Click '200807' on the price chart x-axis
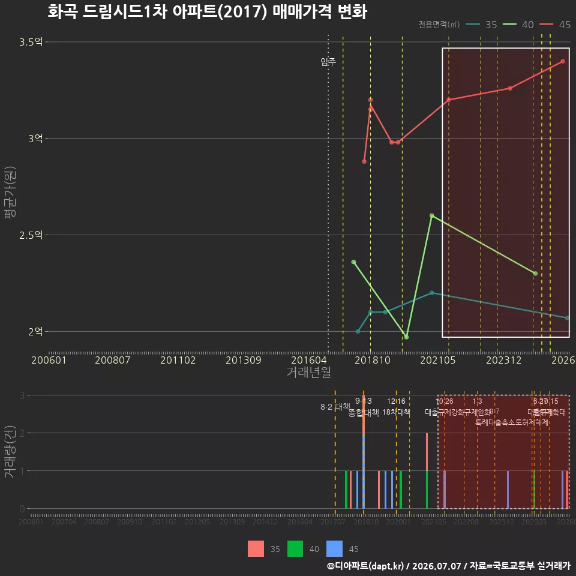576x576 pixels. (112, 360)
